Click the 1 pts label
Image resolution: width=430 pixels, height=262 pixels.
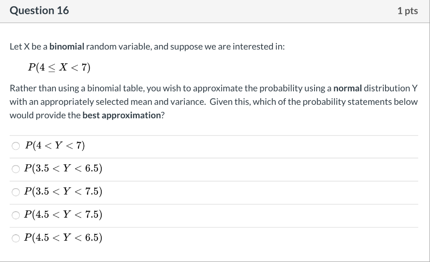pos(407,10)
